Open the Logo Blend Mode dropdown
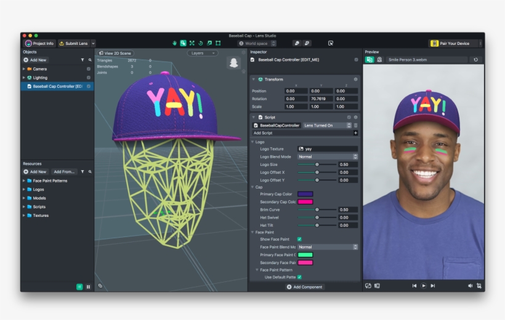Screen dimensions: 505x320 pyautogui.click(x=327, y=157)
